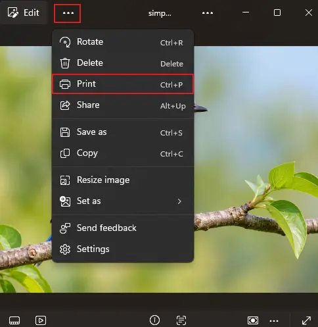Open Settings from the menu
Viewport: 318px width, 327px height.
123,249
